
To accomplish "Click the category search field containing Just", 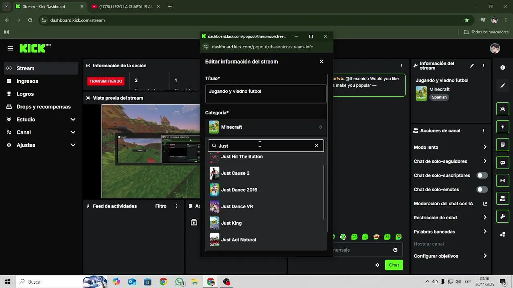I will pos(265,146).
